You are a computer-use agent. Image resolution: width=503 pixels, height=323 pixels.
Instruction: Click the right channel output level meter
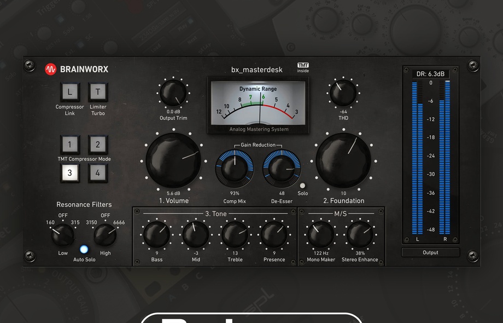pos(444,157)
